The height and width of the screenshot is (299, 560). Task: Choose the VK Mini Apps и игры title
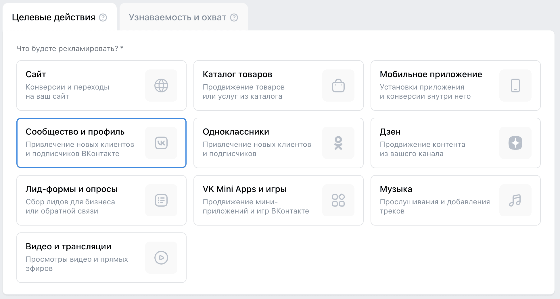[245, 189]
